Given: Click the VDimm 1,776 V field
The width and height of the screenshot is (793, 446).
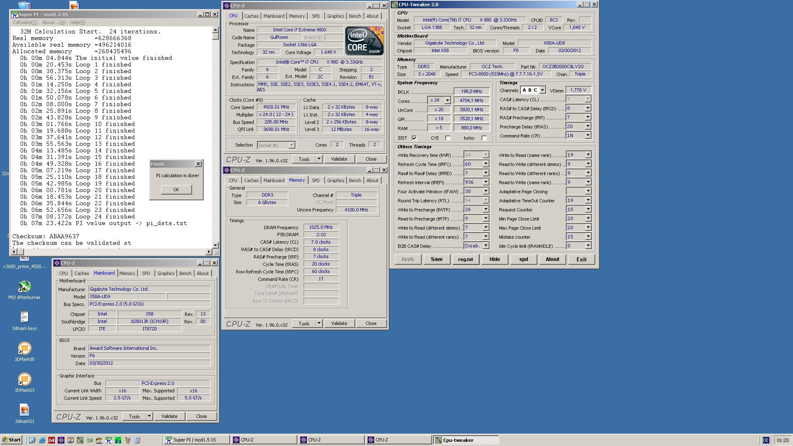Looking at the screenshot, I should 578,90.
